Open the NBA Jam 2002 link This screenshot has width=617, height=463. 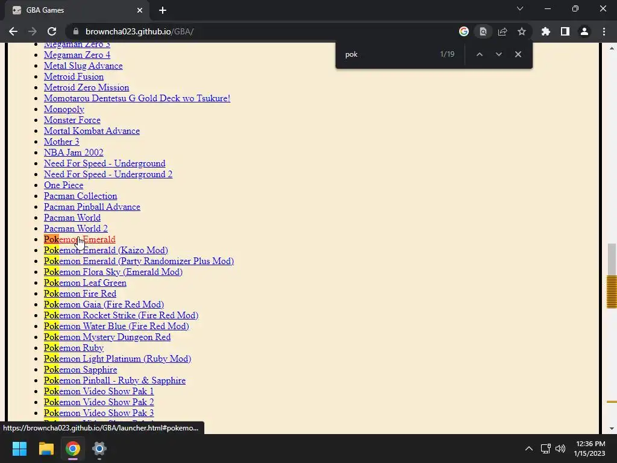tap(74, 153)
